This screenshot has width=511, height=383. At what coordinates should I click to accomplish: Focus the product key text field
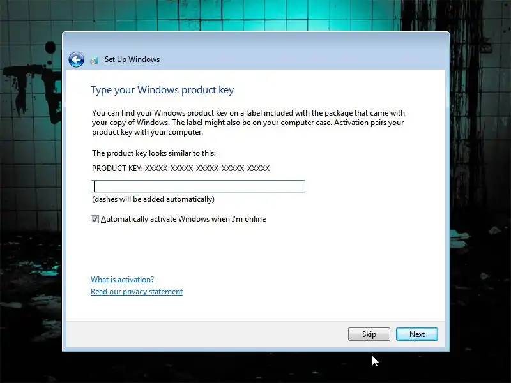click(198, 186)
